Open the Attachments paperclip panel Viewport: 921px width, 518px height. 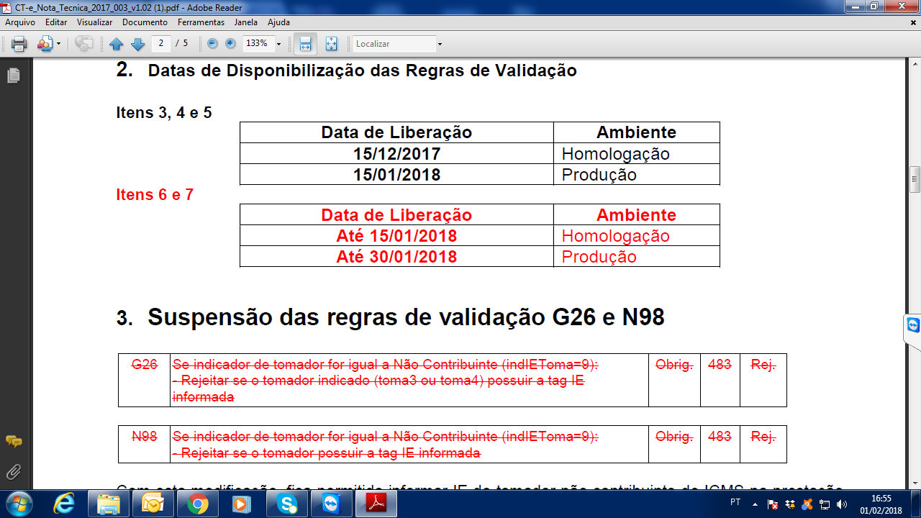[14, 472]
